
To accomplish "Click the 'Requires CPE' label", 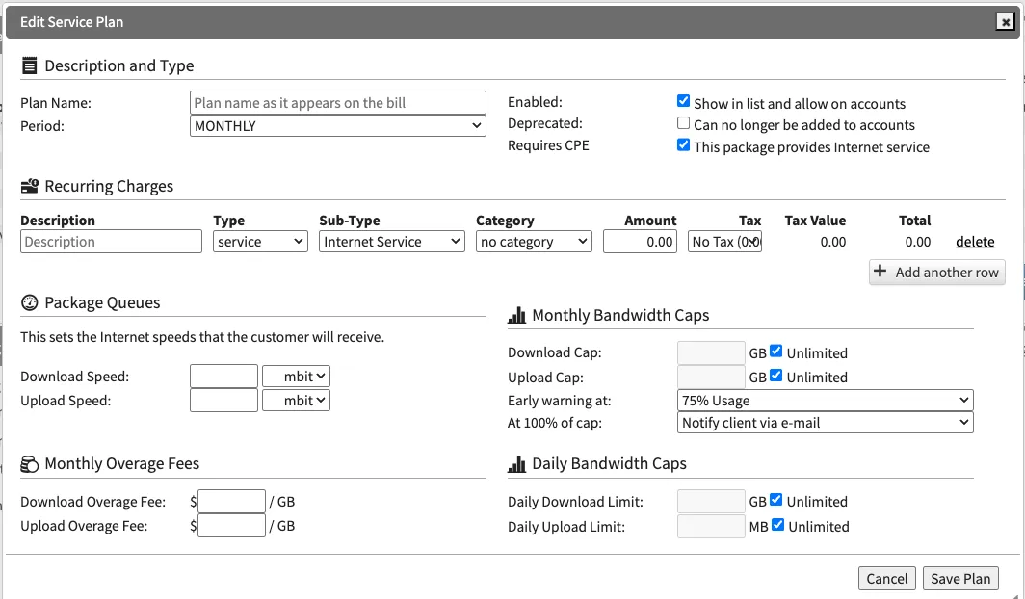I will (x=548, y=145).
